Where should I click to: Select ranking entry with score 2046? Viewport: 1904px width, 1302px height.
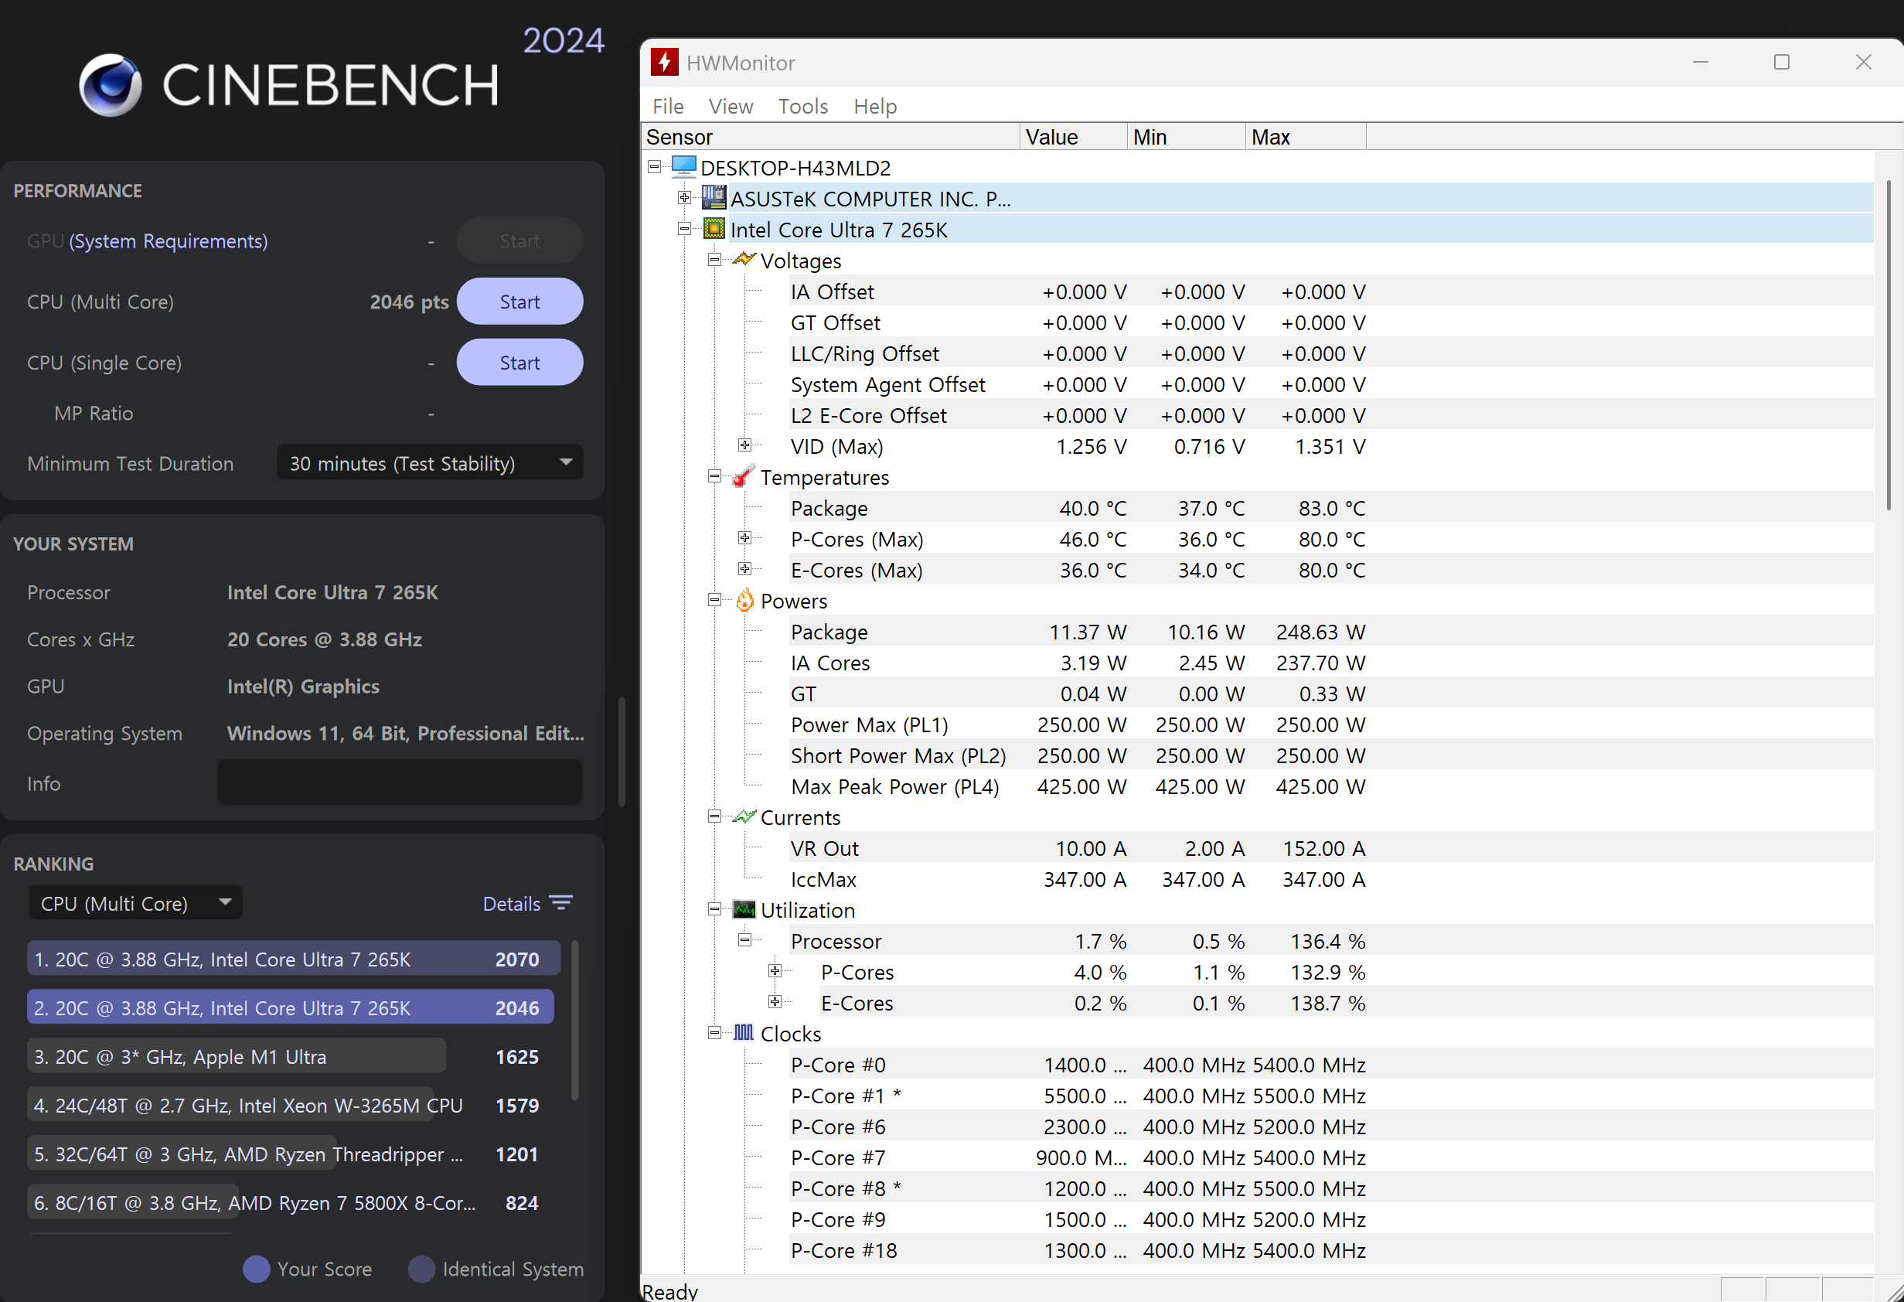pos(290,1007)
